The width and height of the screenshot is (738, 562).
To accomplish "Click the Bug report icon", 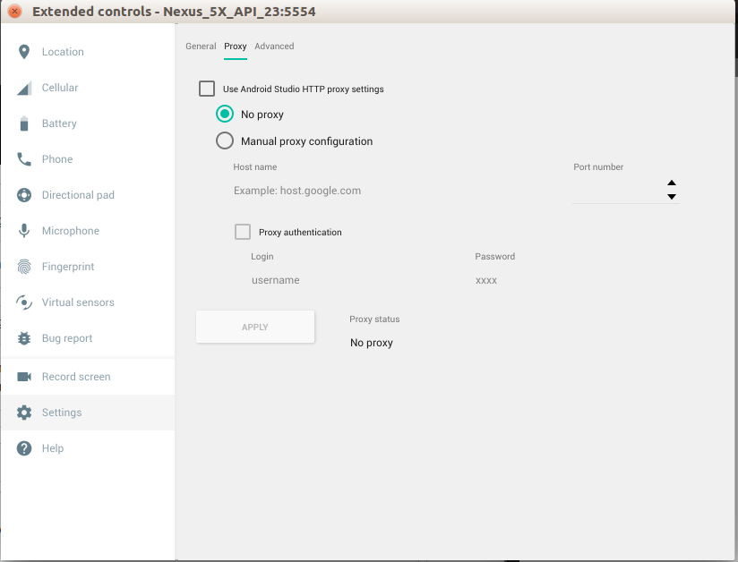I will [x=24, y=338].
